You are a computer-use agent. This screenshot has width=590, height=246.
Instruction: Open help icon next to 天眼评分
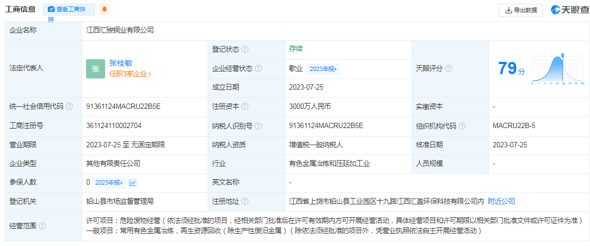(449, 69)
